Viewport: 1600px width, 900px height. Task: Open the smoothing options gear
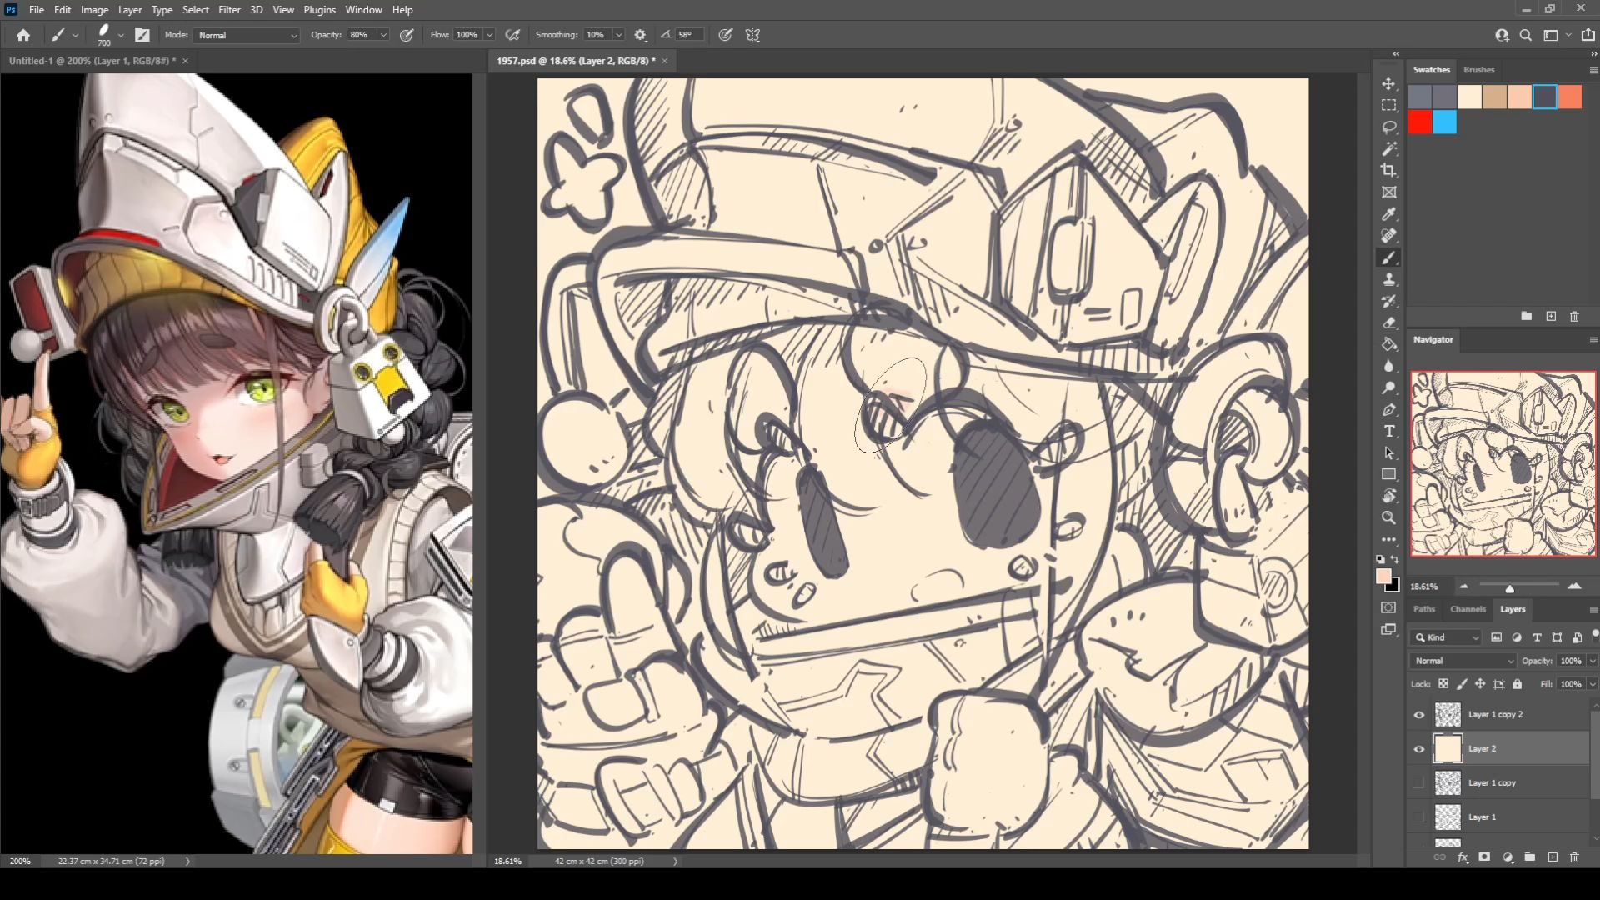[x=640, y=35]
